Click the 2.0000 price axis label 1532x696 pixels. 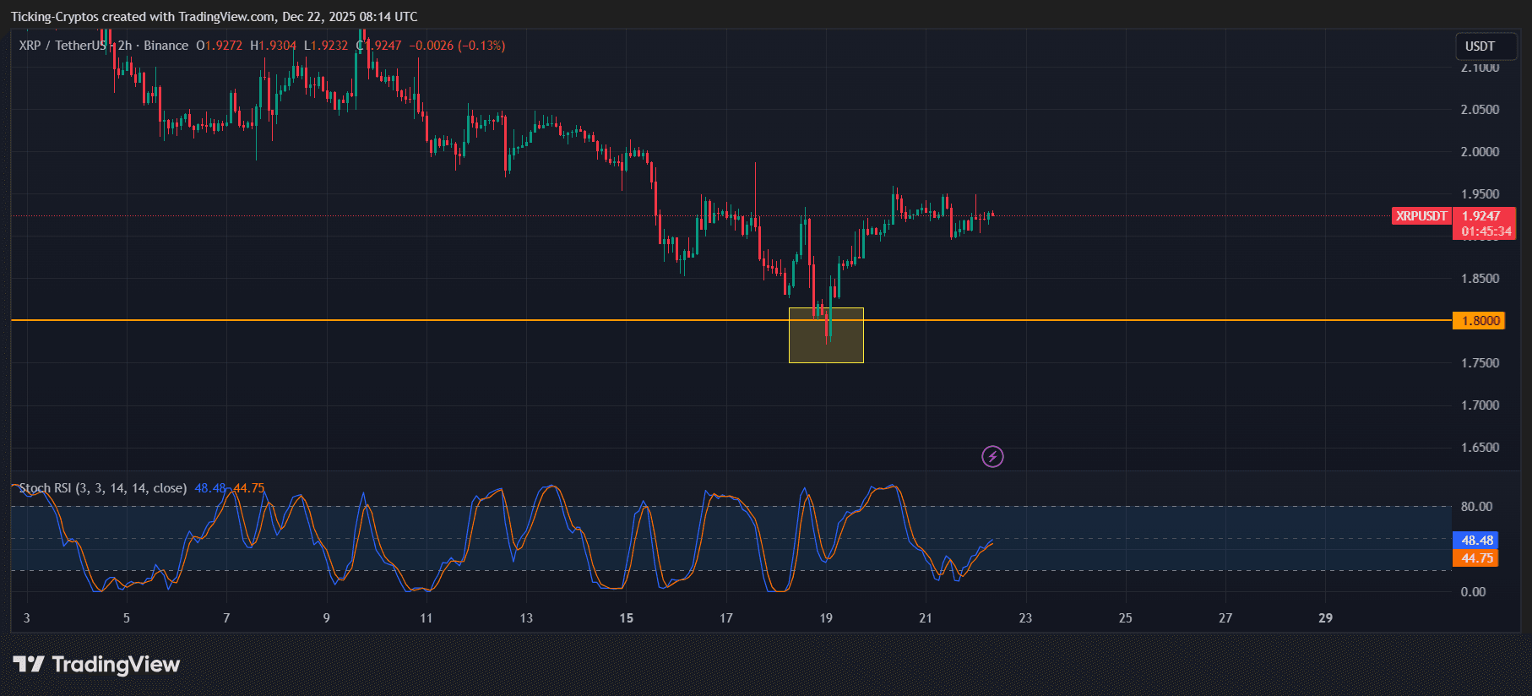coord(1480,152)
